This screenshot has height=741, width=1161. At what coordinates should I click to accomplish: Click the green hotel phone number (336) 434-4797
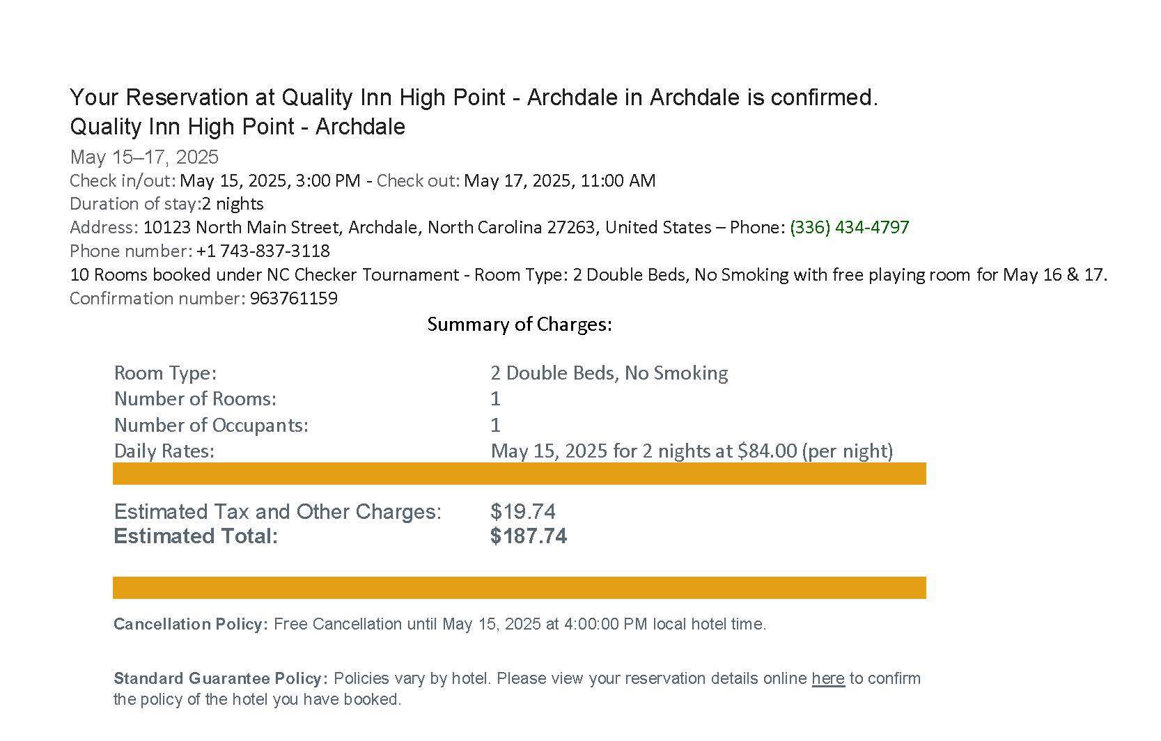point(850,228)
